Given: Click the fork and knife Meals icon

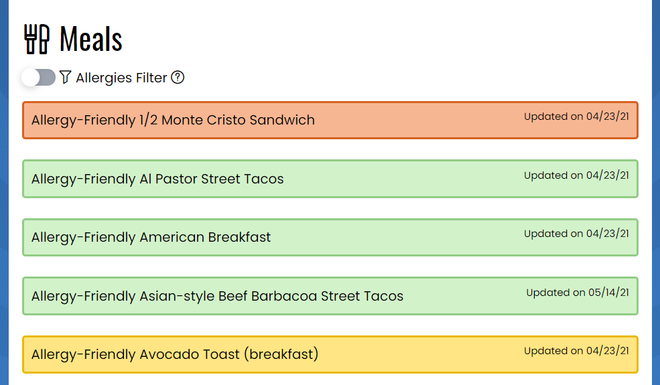Looking at the screenshot, I should coord(37,39).
